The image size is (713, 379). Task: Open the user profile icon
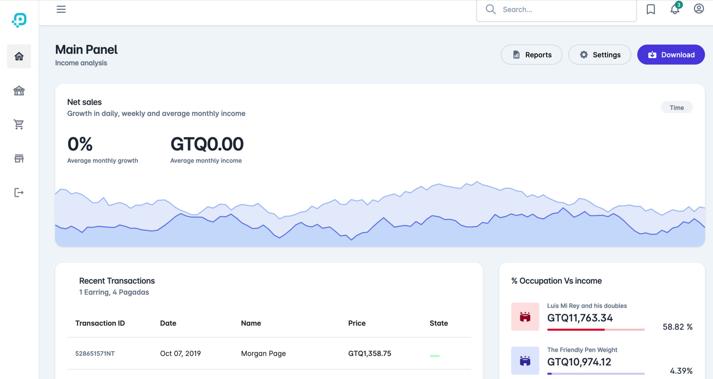(699, 9)
